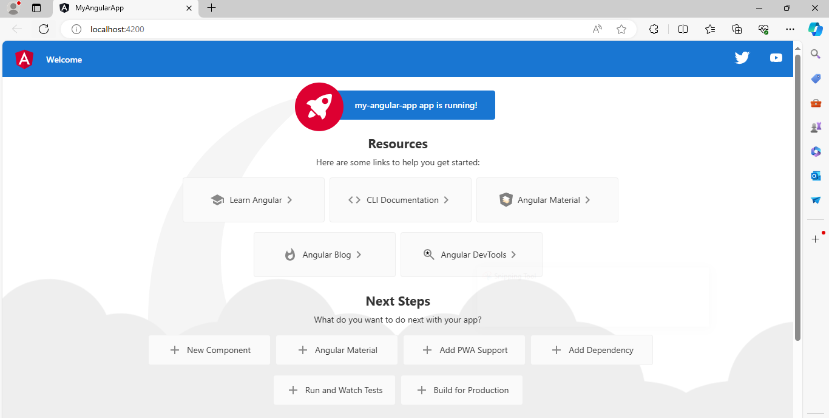829x418 pixels.
Task: Click the Angular logo in the top navbar
Action: click(x=24, y=59)
